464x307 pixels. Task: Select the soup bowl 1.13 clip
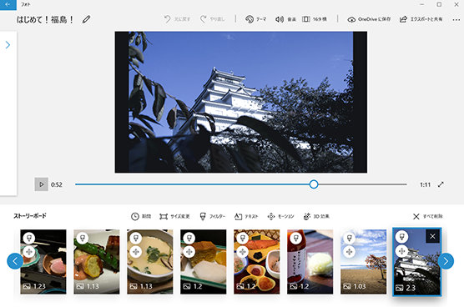point(150,262)
